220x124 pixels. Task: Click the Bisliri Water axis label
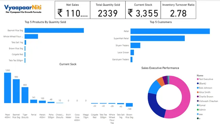68,116
